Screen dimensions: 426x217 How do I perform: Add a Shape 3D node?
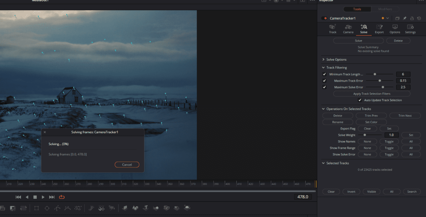point(135,208)
